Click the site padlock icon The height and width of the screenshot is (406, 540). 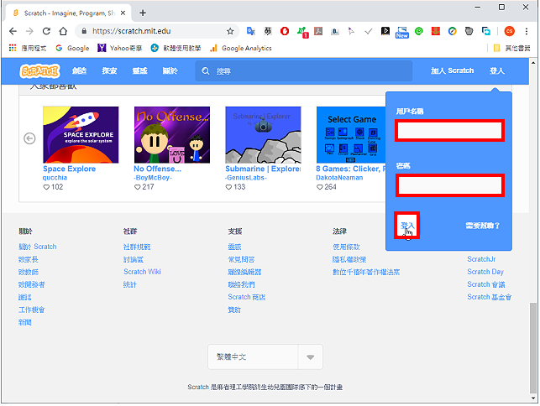click(x=84, y=31)
